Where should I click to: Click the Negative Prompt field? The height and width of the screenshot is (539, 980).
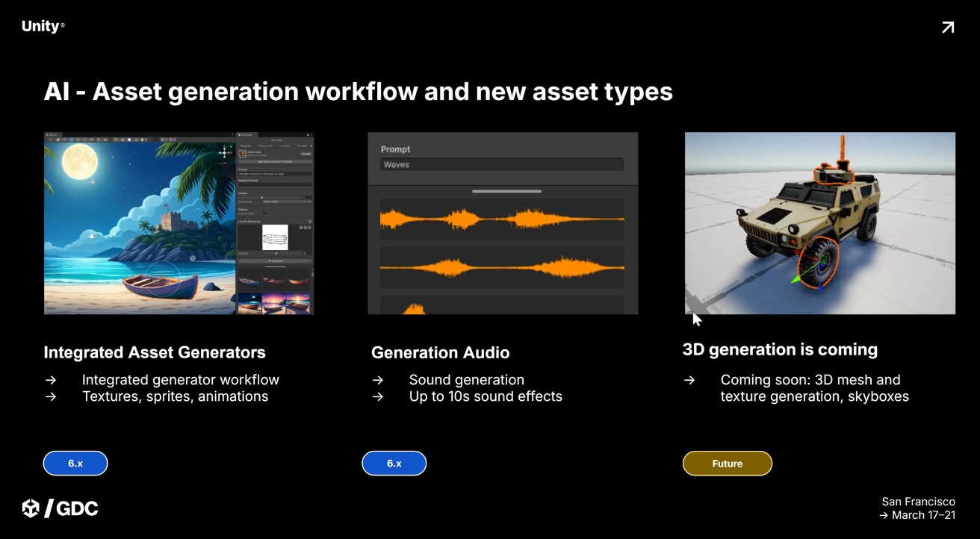point(275,184)
